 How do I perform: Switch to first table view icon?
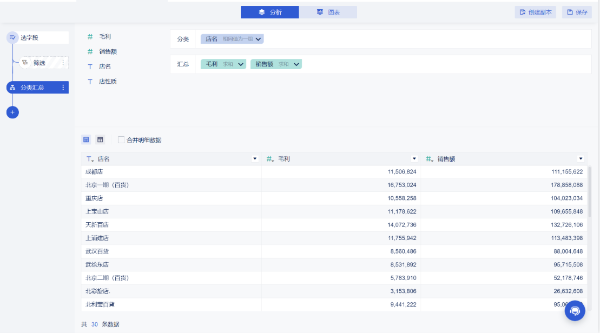(86, 140)
